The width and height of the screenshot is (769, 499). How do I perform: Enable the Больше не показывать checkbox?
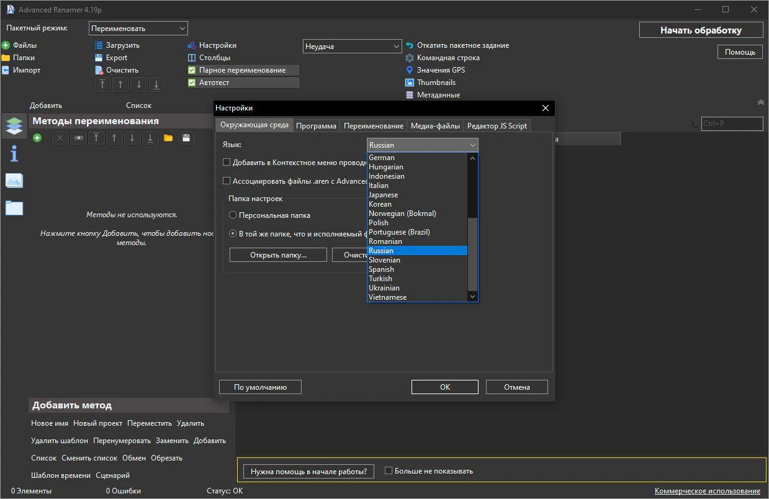[389, 471]
